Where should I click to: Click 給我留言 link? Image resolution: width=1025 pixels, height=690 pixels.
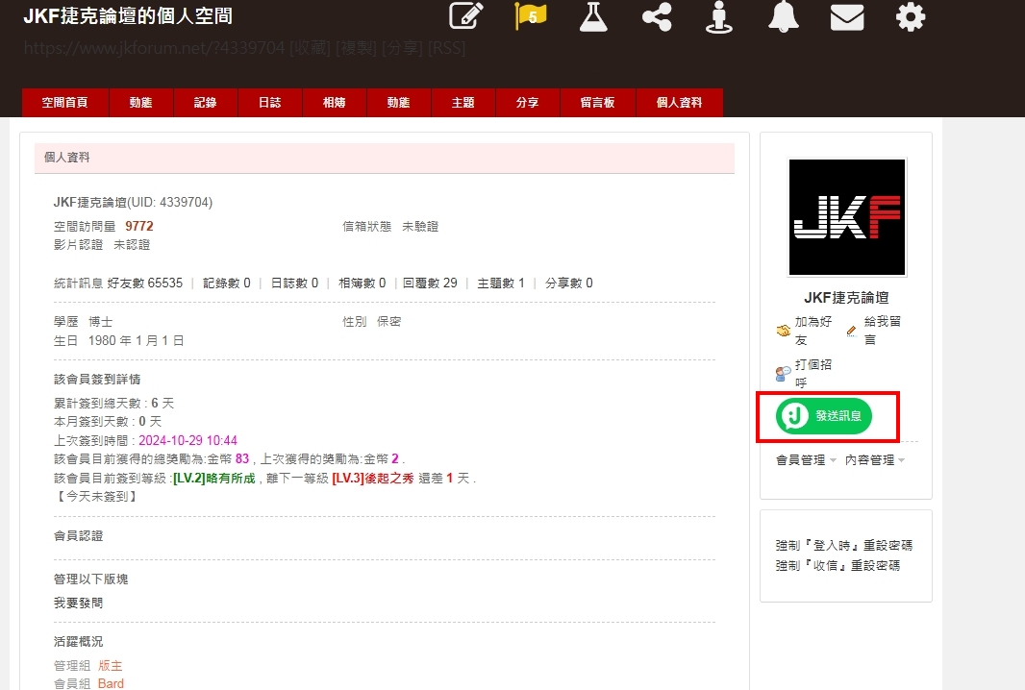(x=882, y=331)
